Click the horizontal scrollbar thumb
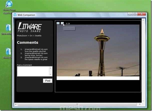 pyautogui.click(x=77, y=104)
